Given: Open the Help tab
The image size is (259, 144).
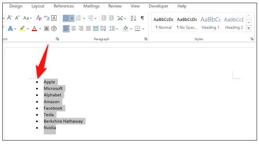Looking at the screenshot, I should 182,6.
